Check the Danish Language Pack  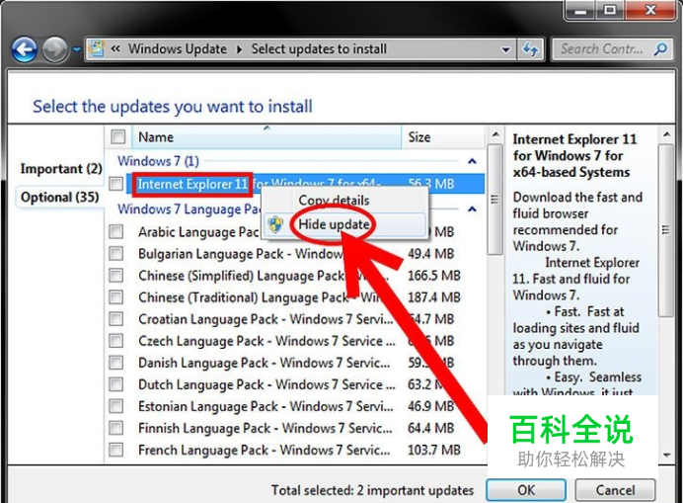tap(116, 362)
